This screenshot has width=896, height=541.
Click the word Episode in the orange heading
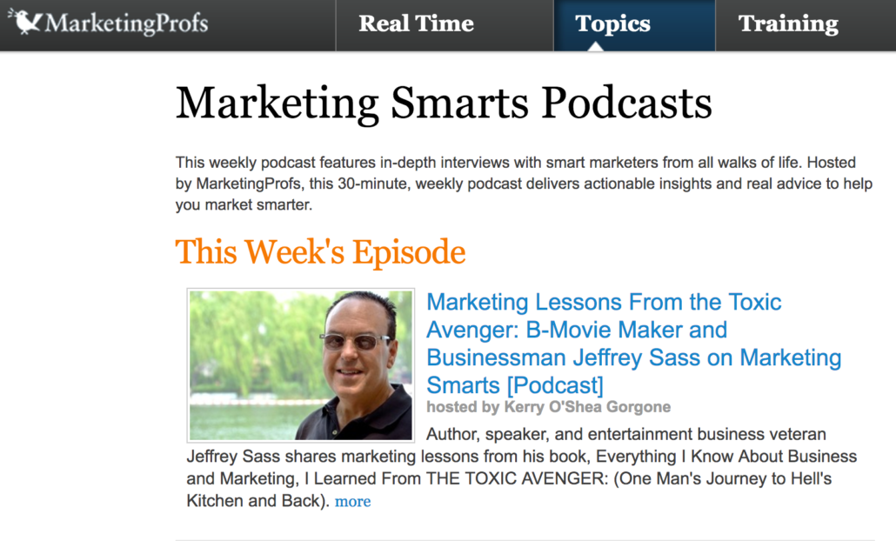[409, 252]
